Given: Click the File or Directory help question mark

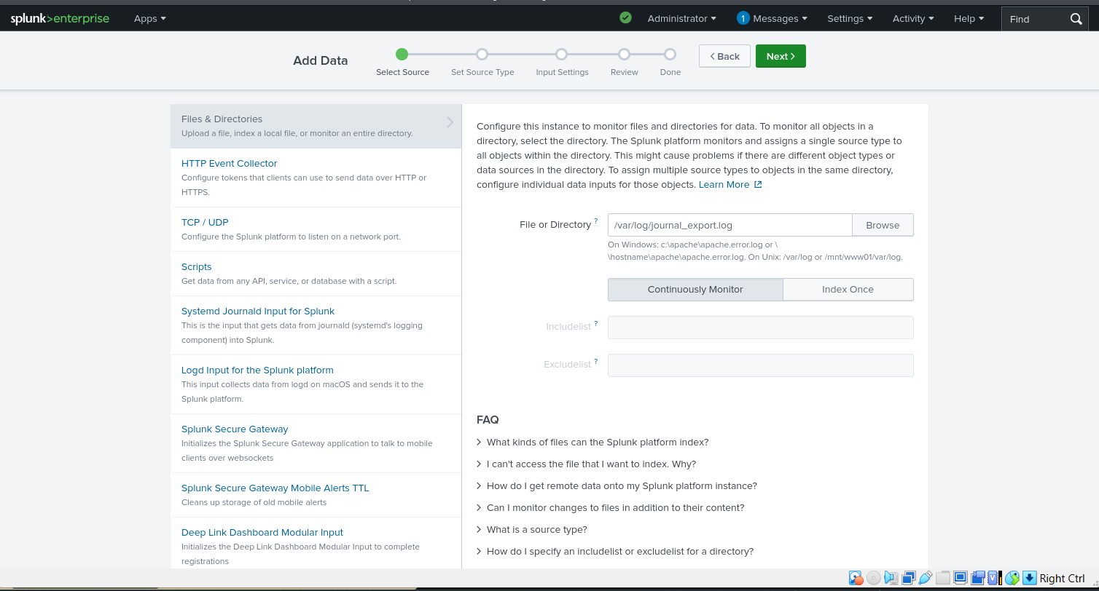Looking at the screenshot, I should 596,221.
